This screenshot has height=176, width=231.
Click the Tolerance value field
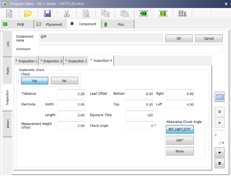pyautogui.click(x=71, y=93)
